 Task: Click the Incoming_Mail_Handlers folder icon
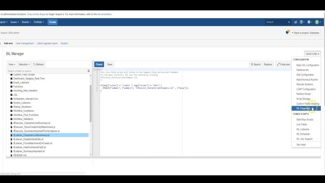click(x=11, y=90)
